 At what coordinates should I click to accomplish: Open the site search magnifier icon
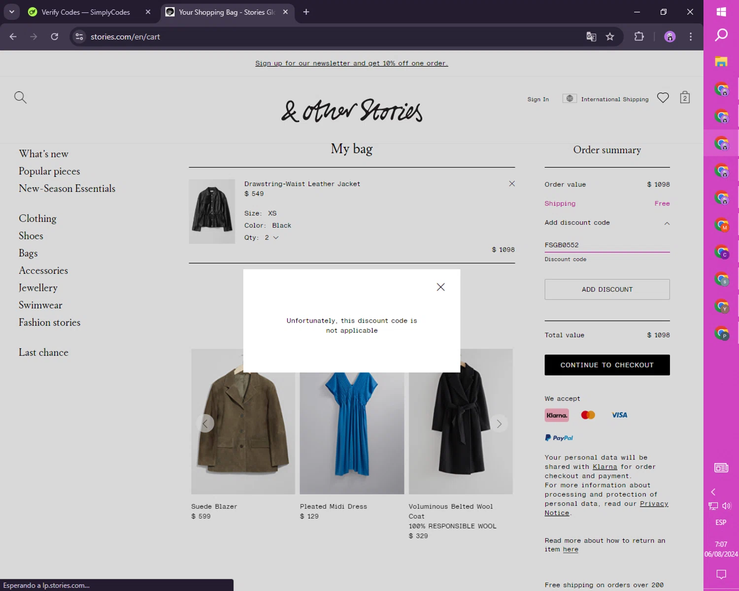20,97
